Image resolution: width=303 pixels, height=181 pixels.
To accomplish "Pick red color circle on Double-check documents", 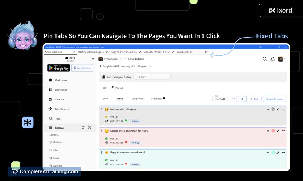I will click(273, 131).
